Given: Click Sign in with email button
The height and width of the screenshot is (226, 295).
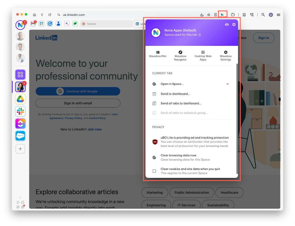Looking at the screenshot, I should (x=78, y=103).
